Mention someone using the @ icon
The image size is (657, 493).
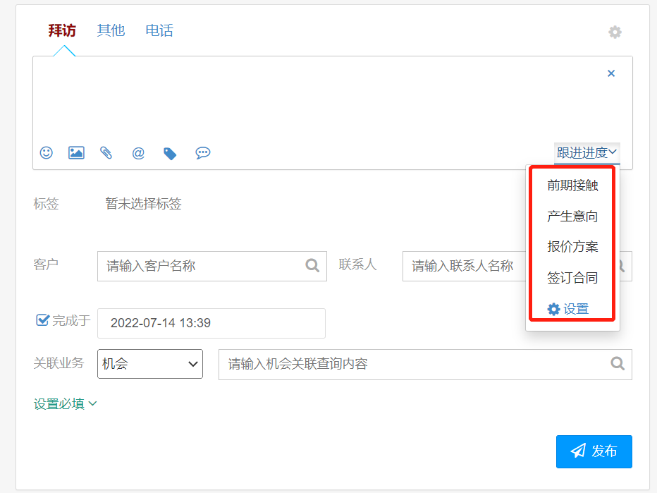click(138, 153)
